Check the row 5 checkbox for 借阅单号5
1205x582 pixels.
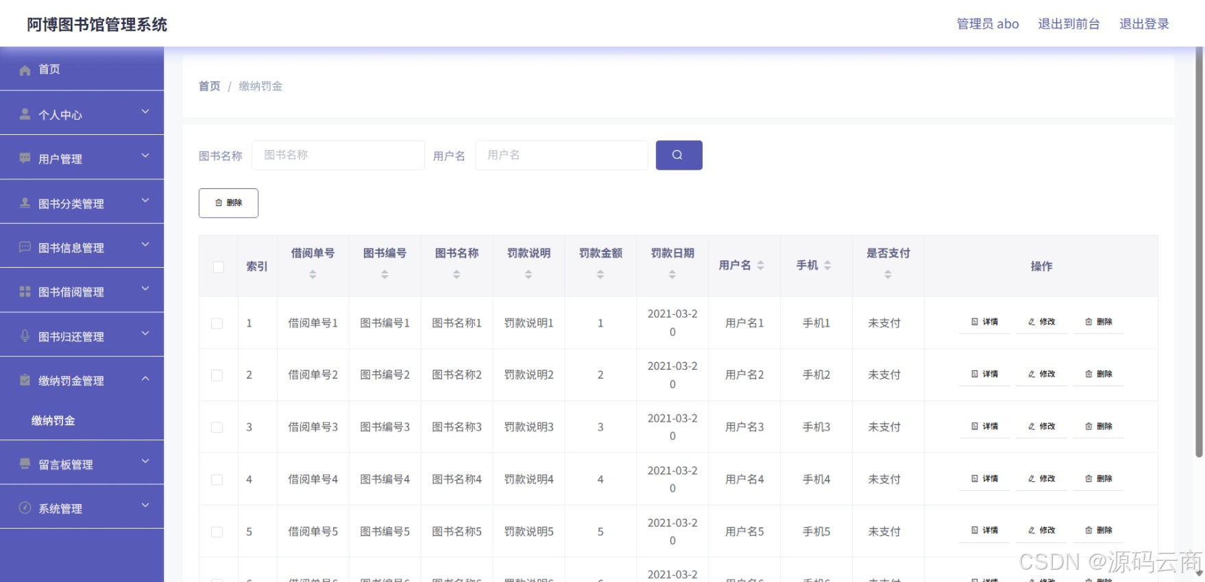coord(217,532)
